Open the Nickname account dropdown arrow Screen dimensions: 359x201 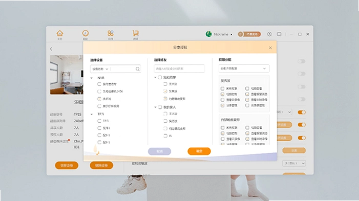[231, 35]
